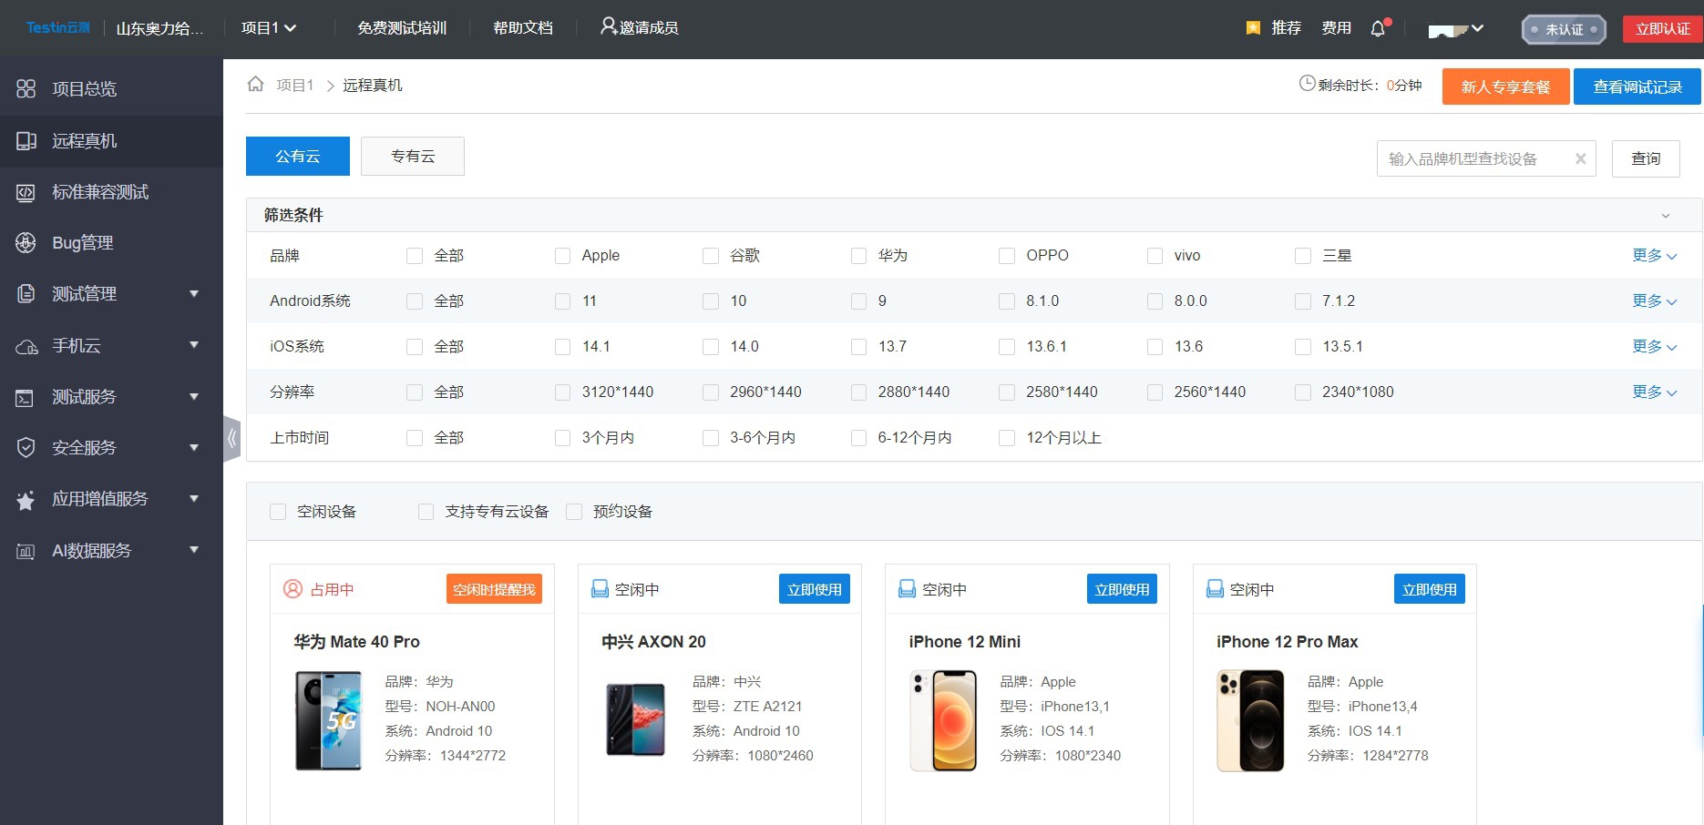Expand the 测试管理 sidebar menu arrow
1704x825 pixels.
point(193,293)
